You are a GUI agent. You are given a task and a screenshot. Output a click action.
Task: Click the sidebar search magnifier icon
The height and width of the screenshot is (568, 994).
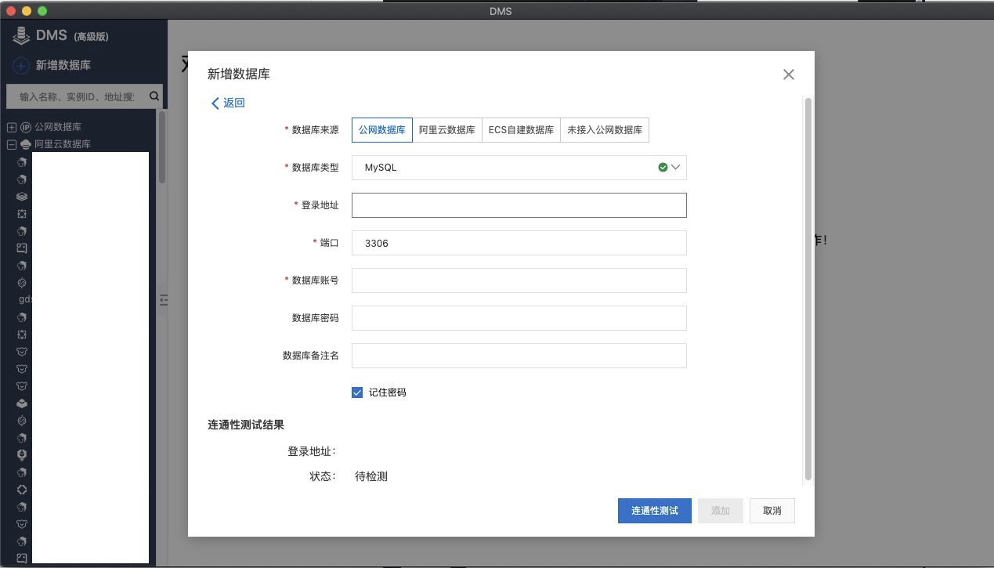(154, 96)
